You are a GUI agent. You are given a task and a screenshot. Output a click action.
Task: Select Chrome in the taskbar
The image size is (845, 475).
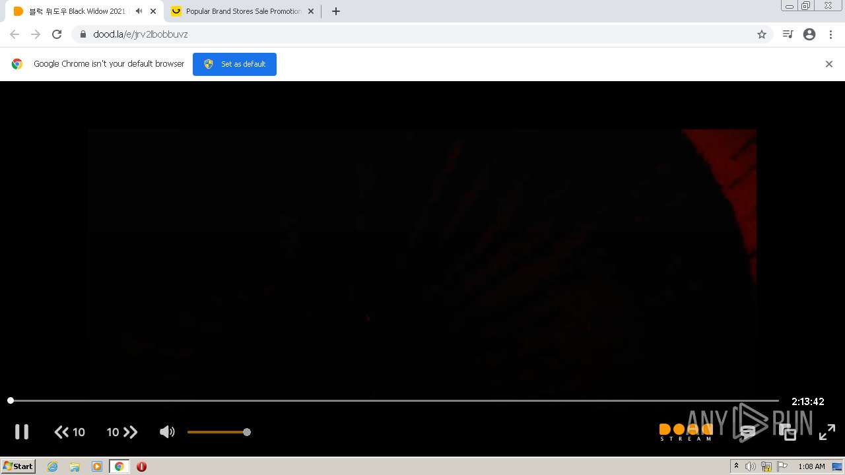[x=119, y=466]
